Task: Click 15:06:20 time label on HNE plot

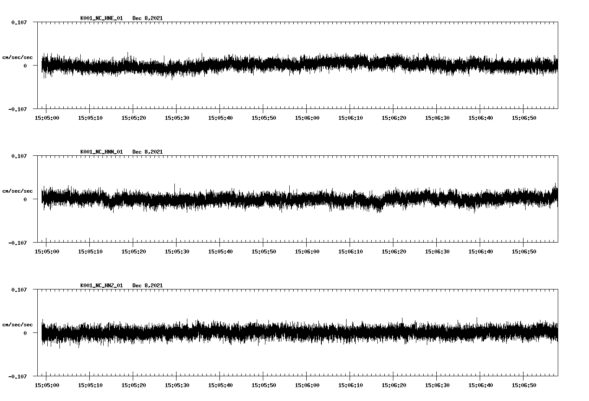Action: coord(394,118)
